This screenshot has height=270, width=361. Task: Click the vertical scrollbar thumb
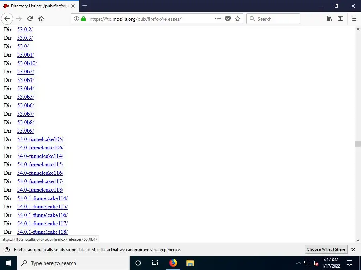pyautogui.click(x=358, y=144)
